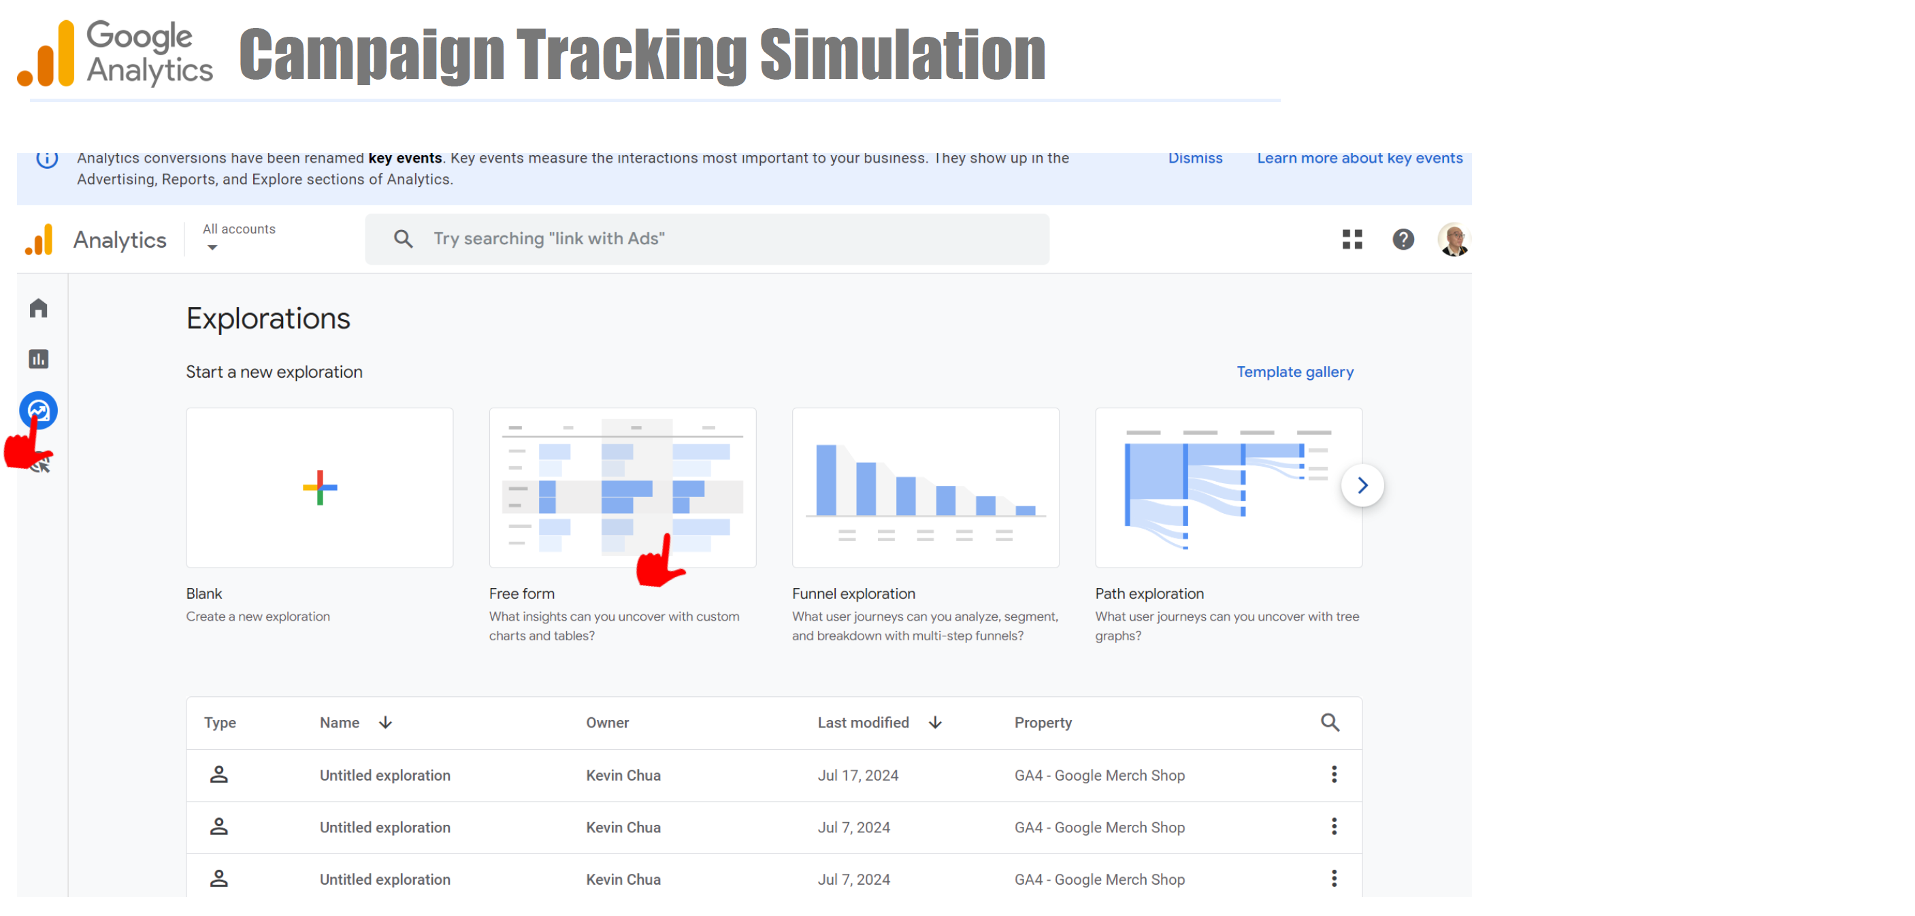Sort explorations by Name column arrow

pyautogui.click(x=385, y=722)
